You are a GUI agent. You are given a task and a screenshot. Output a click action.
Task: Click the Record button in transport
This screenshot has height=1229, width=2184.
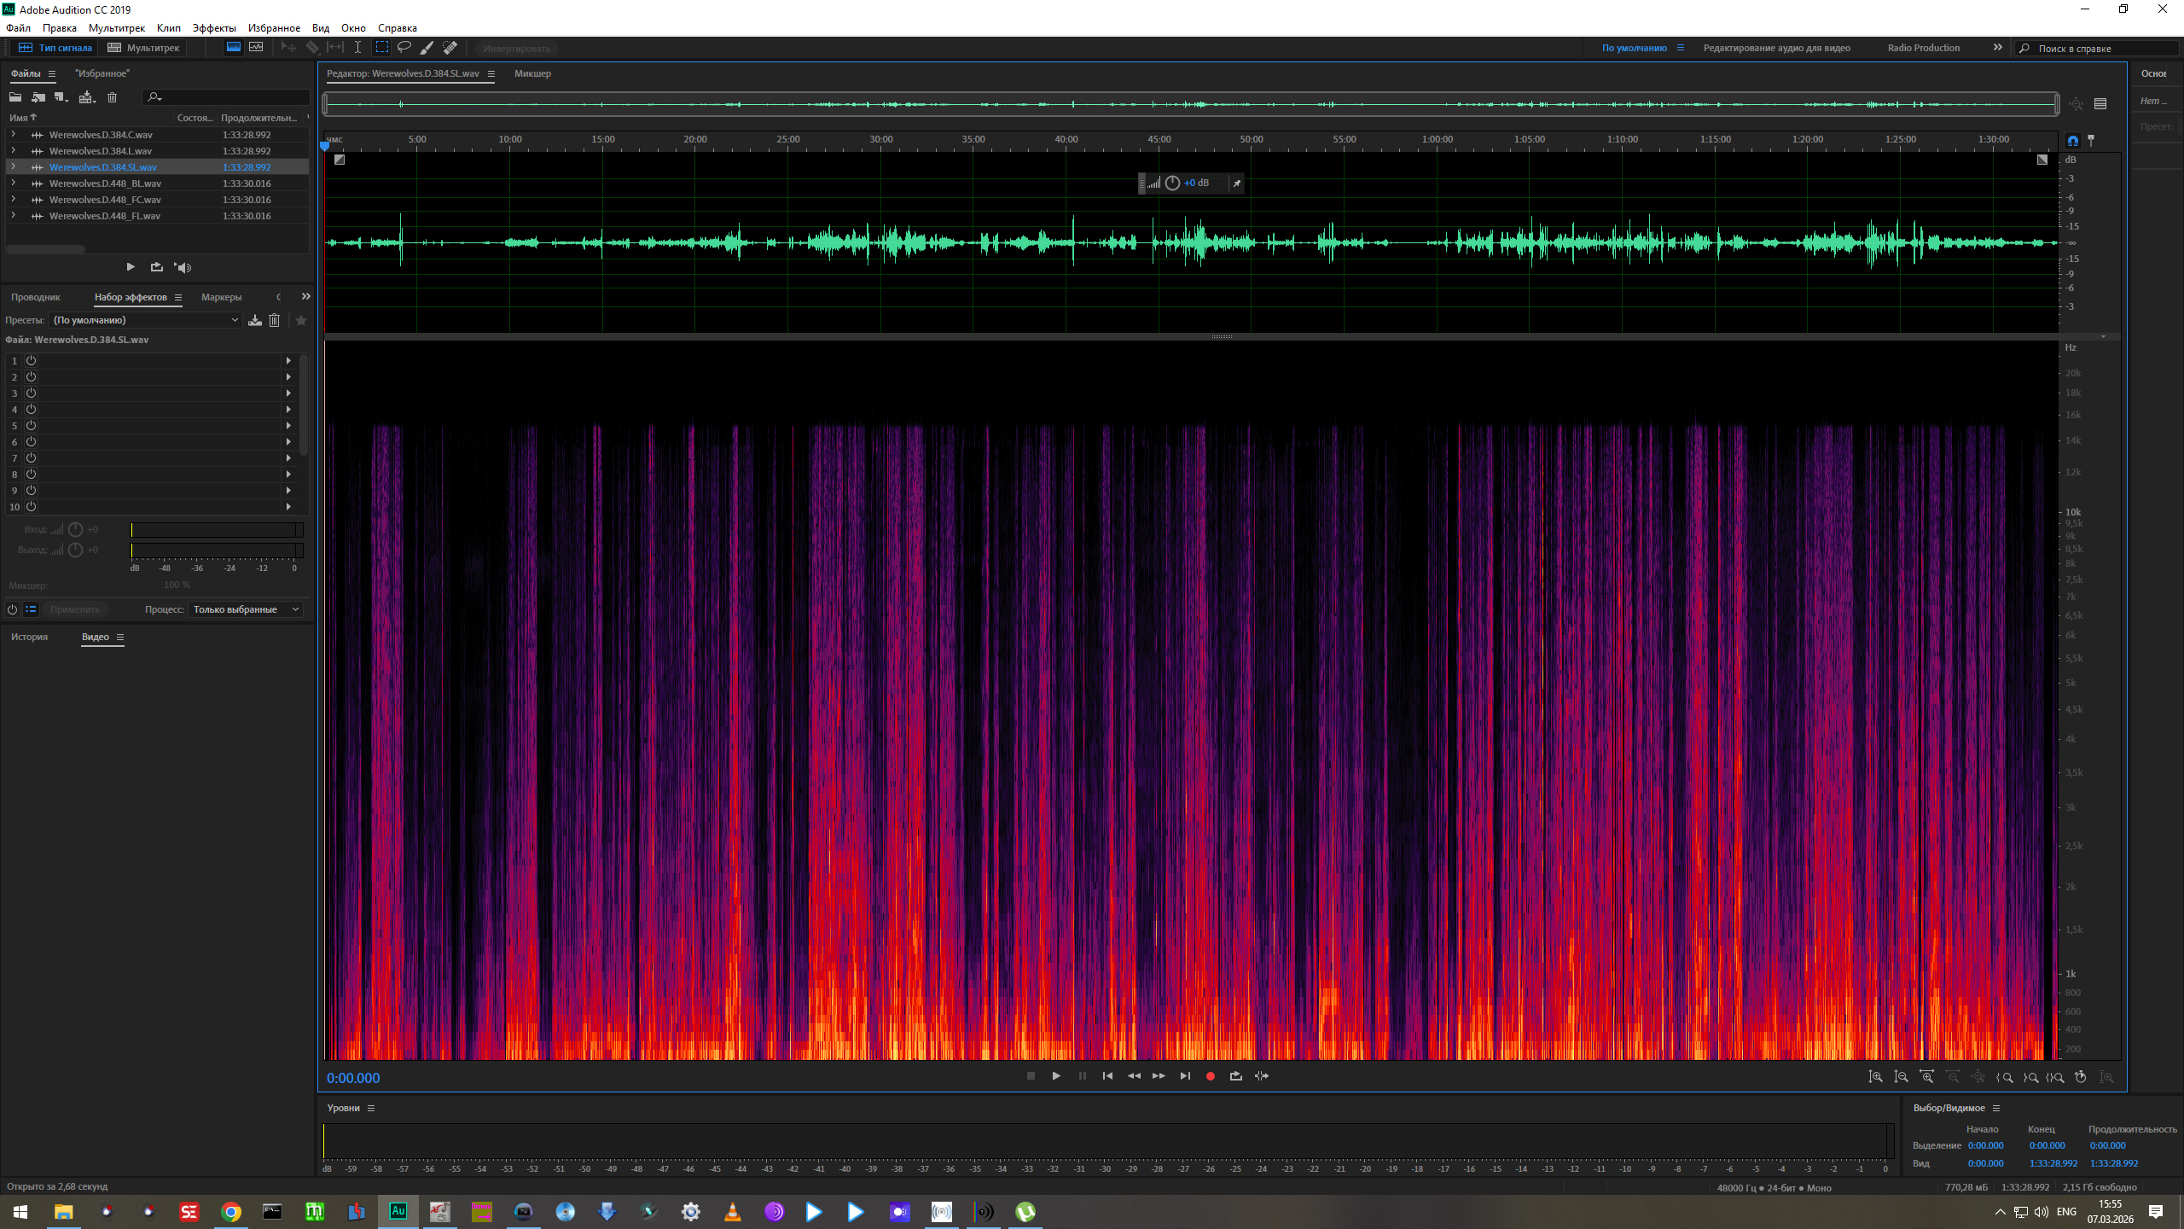click(1210, 1076)
